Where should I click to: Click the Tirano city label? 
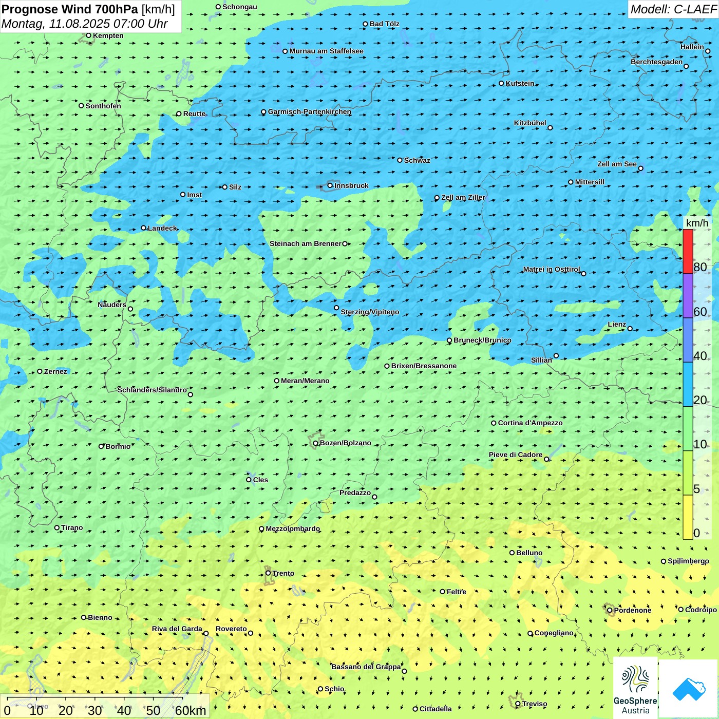point(72,527)
